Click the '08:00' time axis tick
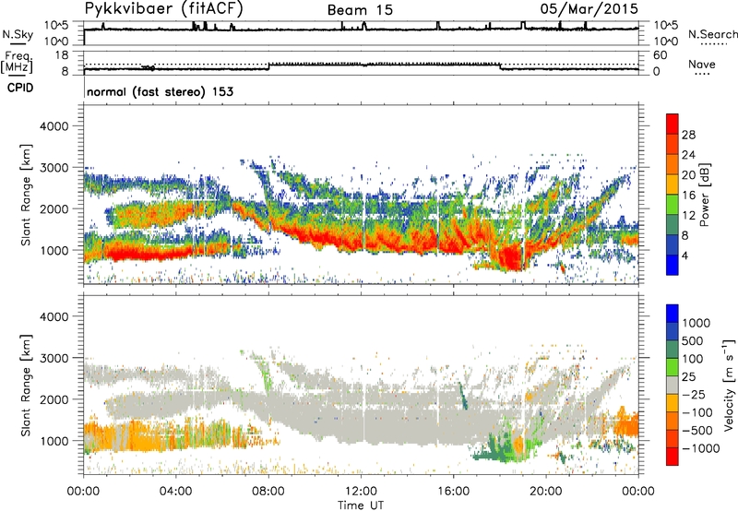Image resolution: width=738 pixels, height=511 pixels. (x=268, y=492)
